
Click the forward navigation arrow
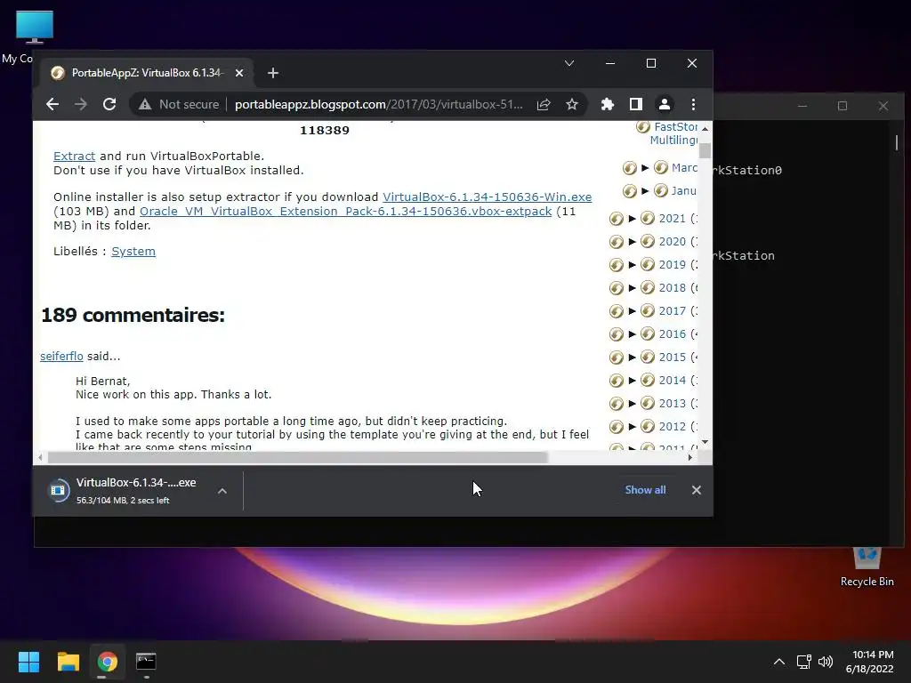pos(81,105)
